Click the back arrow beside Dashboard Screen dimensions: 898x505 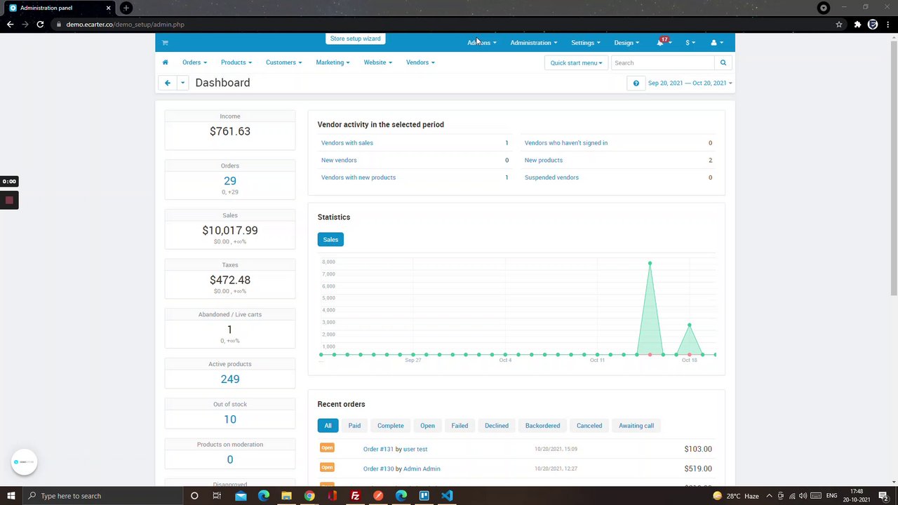point(168,83)
